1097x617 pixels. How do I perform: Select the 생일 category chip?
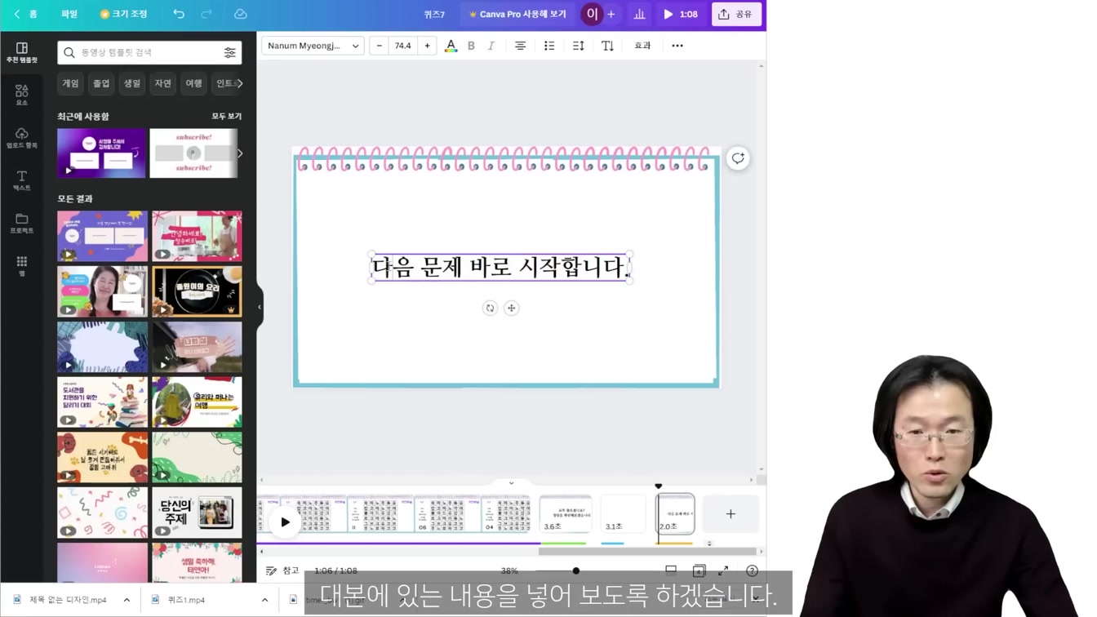pos(132,83)
